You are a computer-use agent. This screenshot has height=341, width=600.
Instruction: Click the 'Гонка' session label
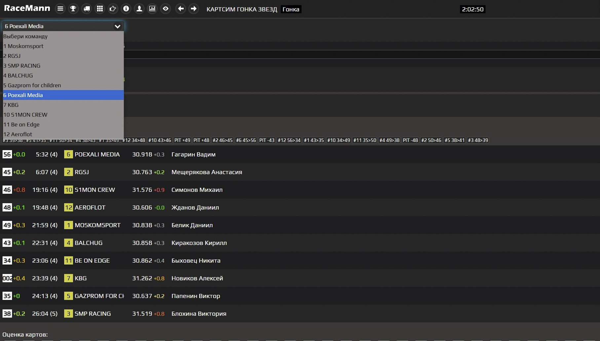[x=291, y=9]
